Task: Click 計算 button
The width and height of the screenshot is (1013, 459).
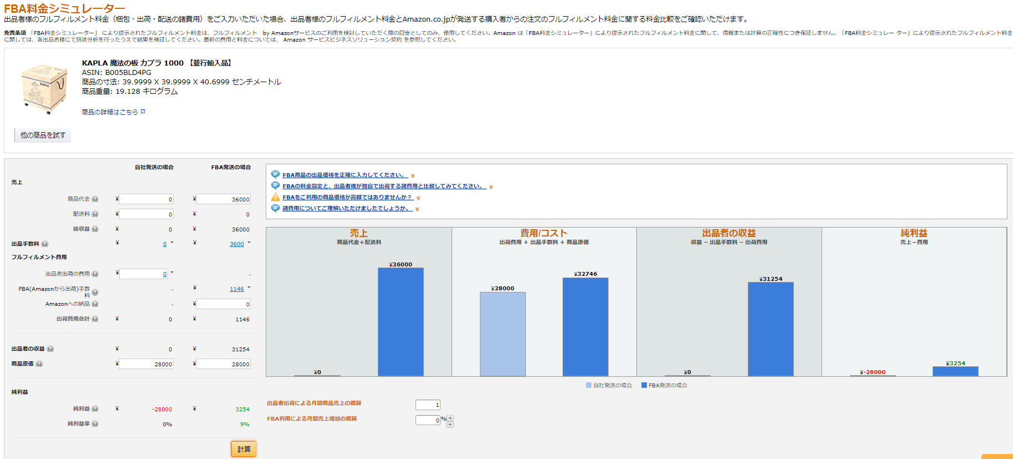Action: [x=244, y=449]
